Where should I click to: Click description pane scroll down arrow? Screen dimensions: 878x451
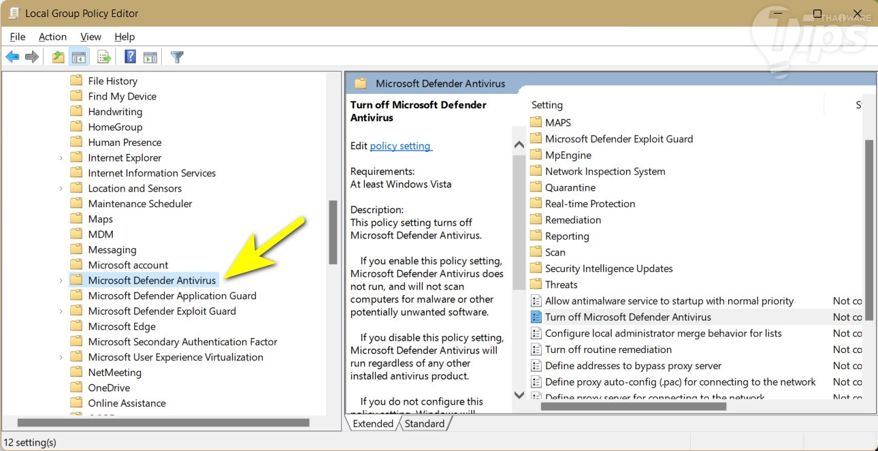(519, 394)
